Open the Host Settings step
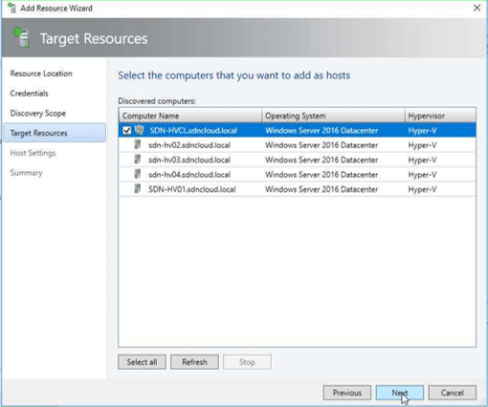The width and height of the screenshot is (488, 407). coord(33,153)
